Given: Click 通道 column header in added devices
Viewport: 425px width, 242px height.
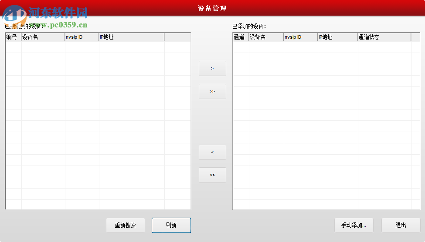Looking at the screenshot, I should (x=241, y=37).
